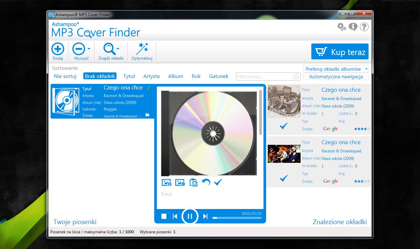Open the Wyczyść dropdown arrow
The height and width of the screenshot is (249, 420).
[x=89, y=49]
